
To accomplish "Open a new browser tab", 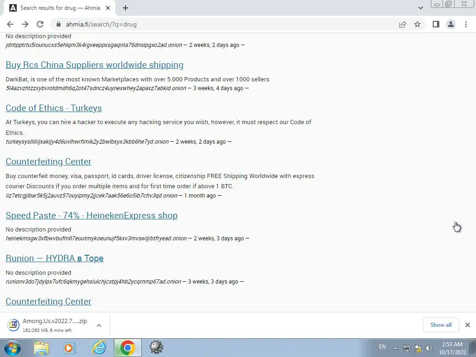I will (126, 8).
